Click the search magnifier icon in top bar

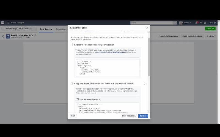[x=175, y=23]
